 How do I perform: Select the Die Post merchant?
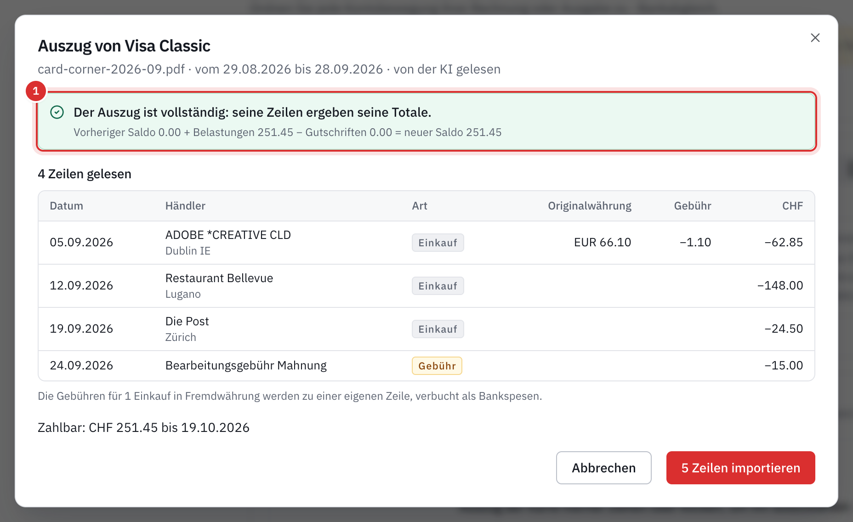[187, 321]
